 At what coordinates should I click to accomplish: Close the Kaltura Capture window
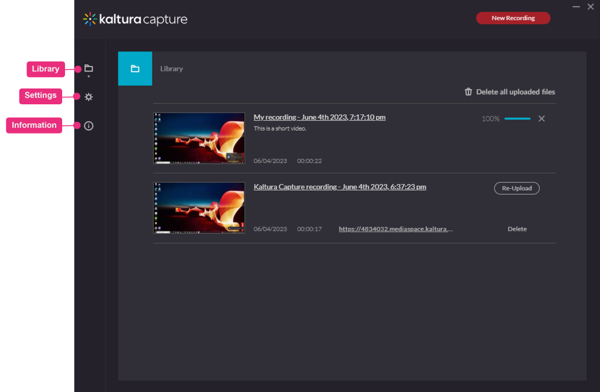pos(591,7)
